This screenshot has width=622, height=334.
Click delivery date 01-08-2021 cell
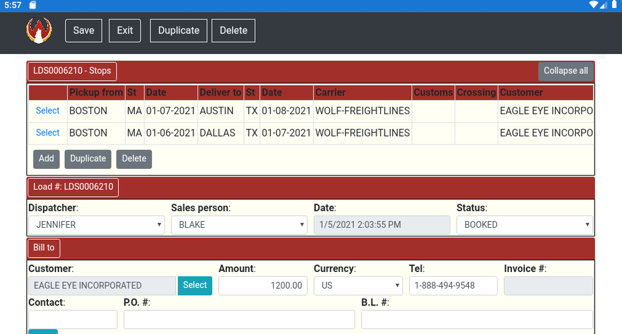(286, 111)
